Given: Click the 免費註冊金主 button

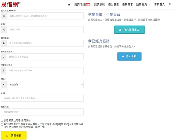Looking at the screenshot, I should (x=129, y=29).
